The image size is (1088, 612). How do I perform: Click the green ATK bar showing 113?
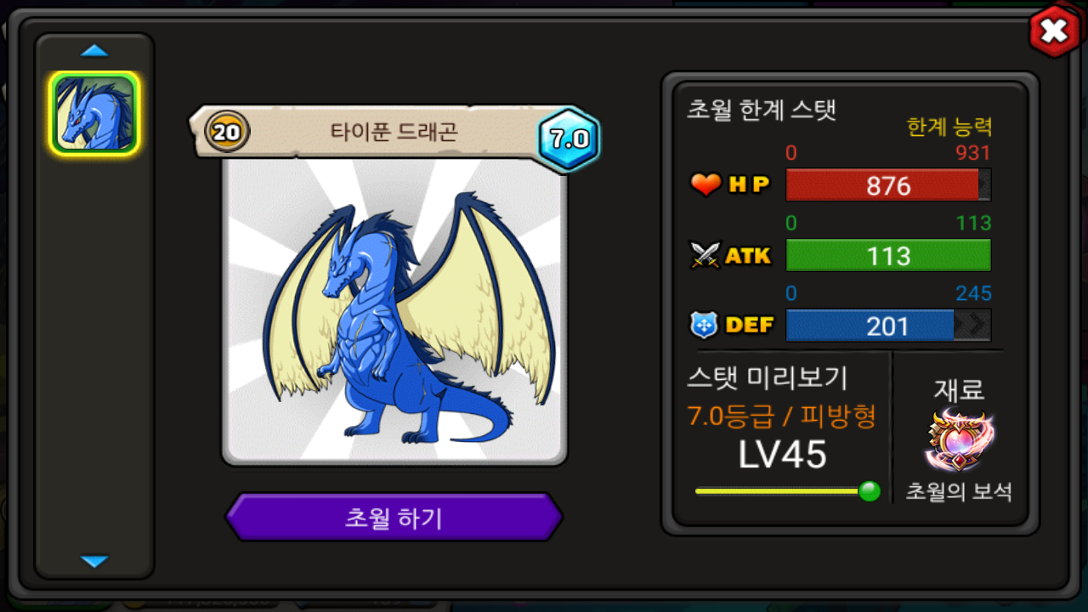click(888, 255)
